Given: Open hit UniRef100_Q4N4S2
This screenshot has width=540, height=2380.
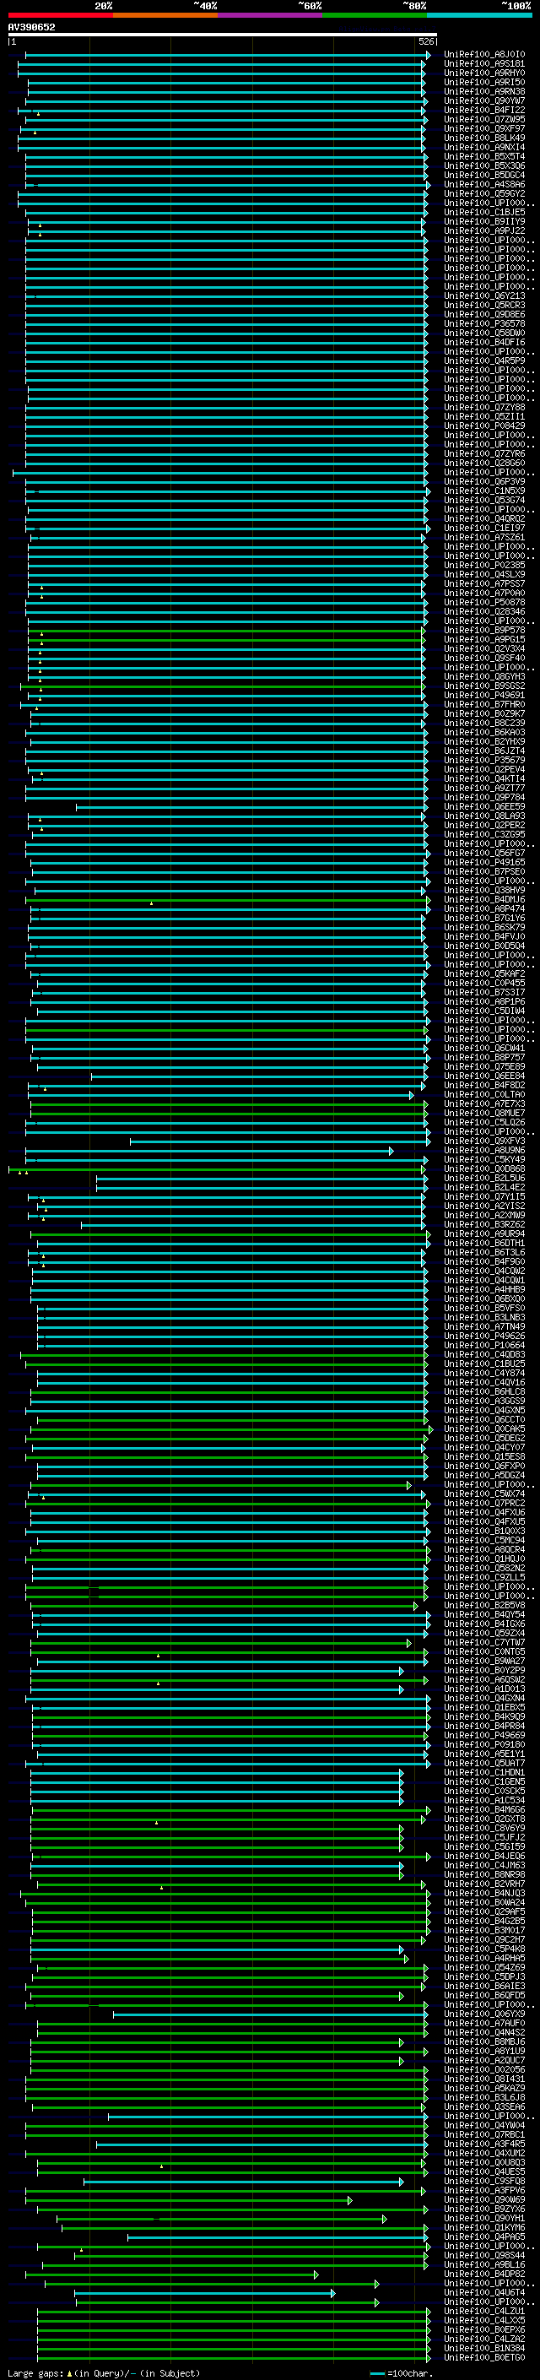Looking at the screenshot, I should [x=483, y=2033].
